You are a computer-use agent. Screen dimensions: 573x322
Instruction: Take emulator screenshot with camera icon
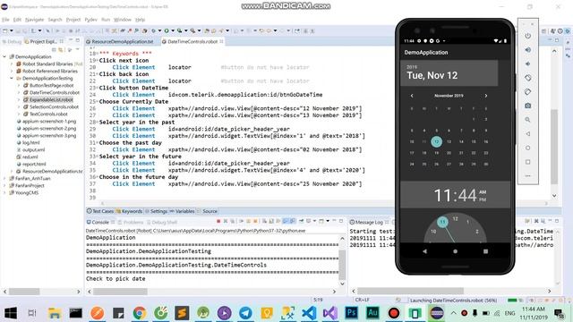(x=527, y=106)
